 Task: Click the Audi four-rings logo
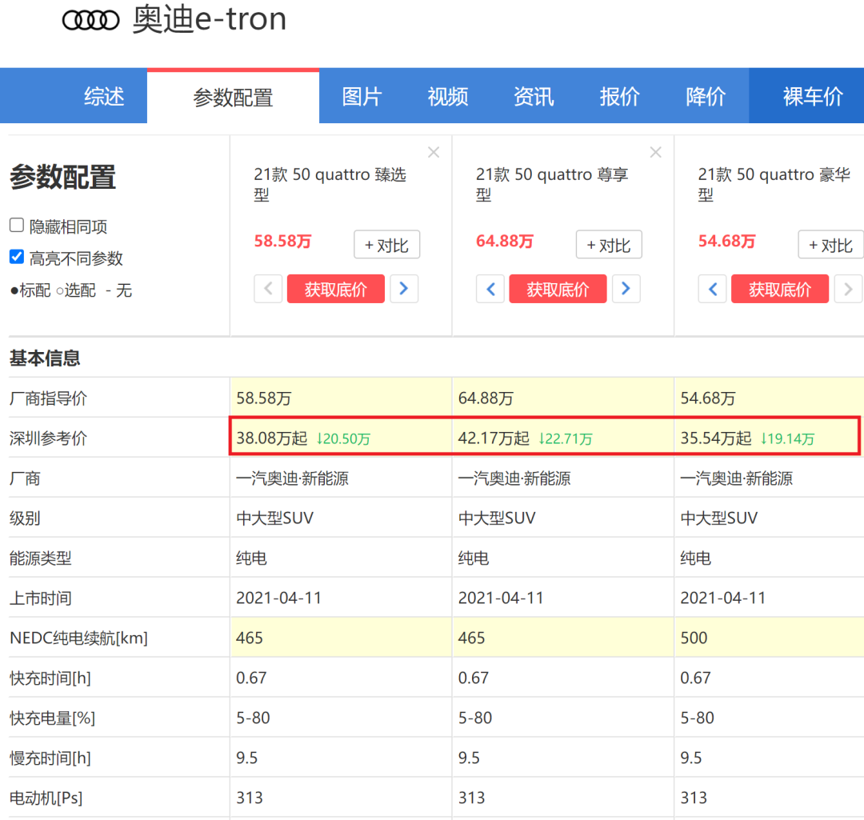90,21
